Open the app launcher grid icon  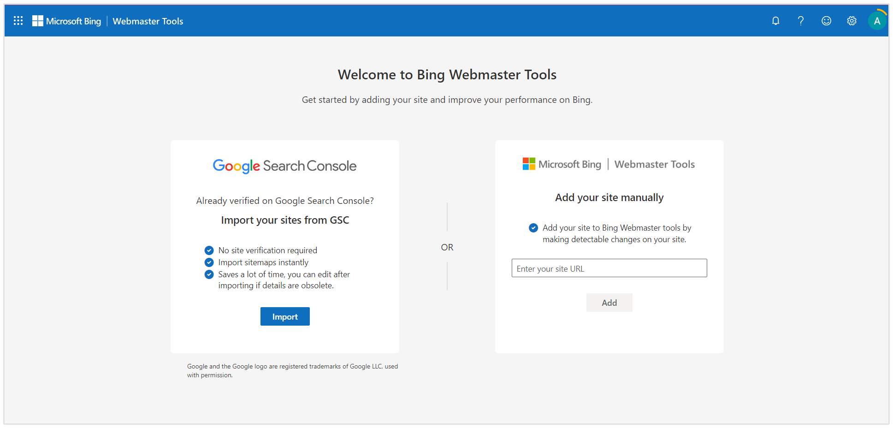(x=18, y=21)
